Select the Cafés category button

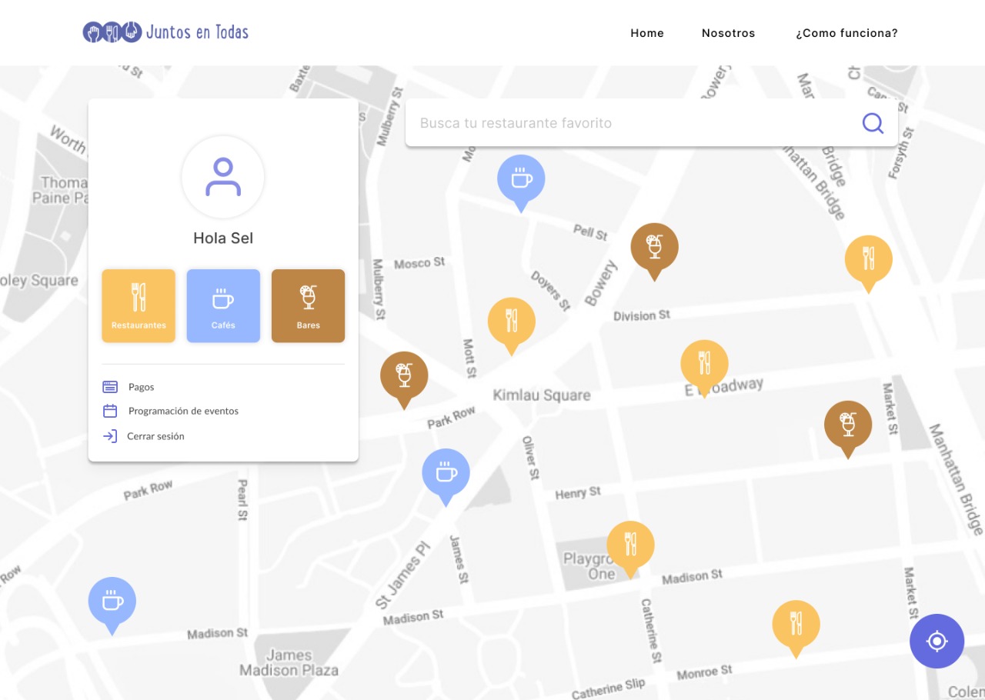tap(223, 305)
